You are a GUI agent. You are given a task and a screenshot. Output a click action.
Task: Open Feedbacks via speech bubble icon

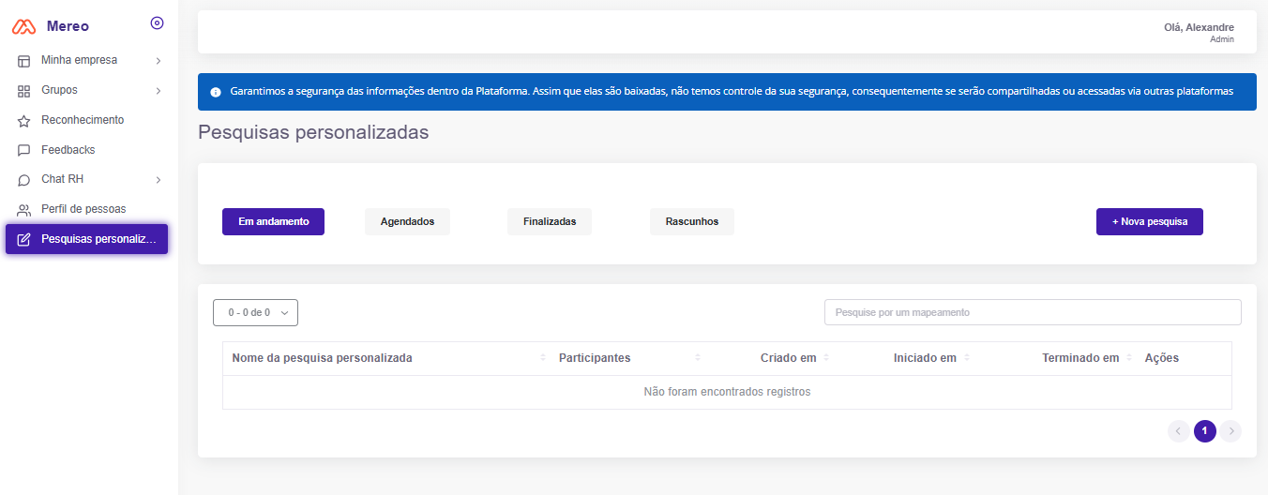(x=24, y=150)
